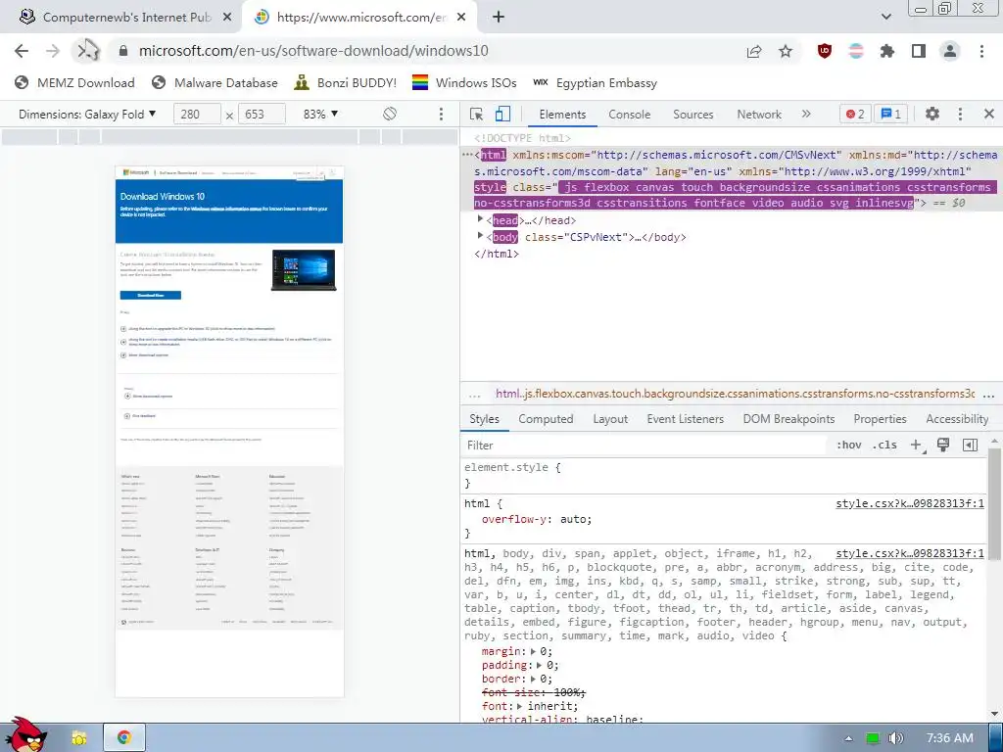Open the Windows ISOs bookmark
This screenshot has width=1003, height=752.
click(464, 82)
